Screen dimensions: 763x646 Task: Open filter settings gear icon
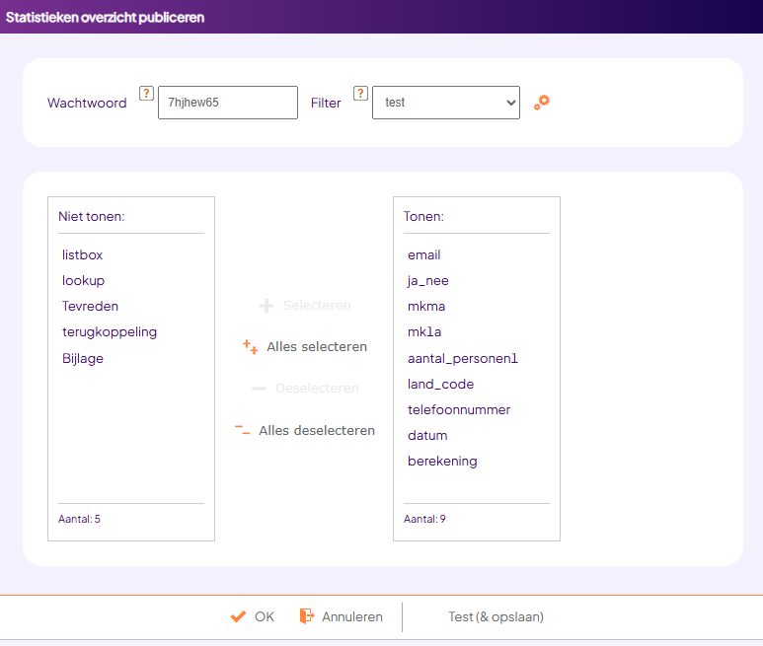(x=541, y=102)
